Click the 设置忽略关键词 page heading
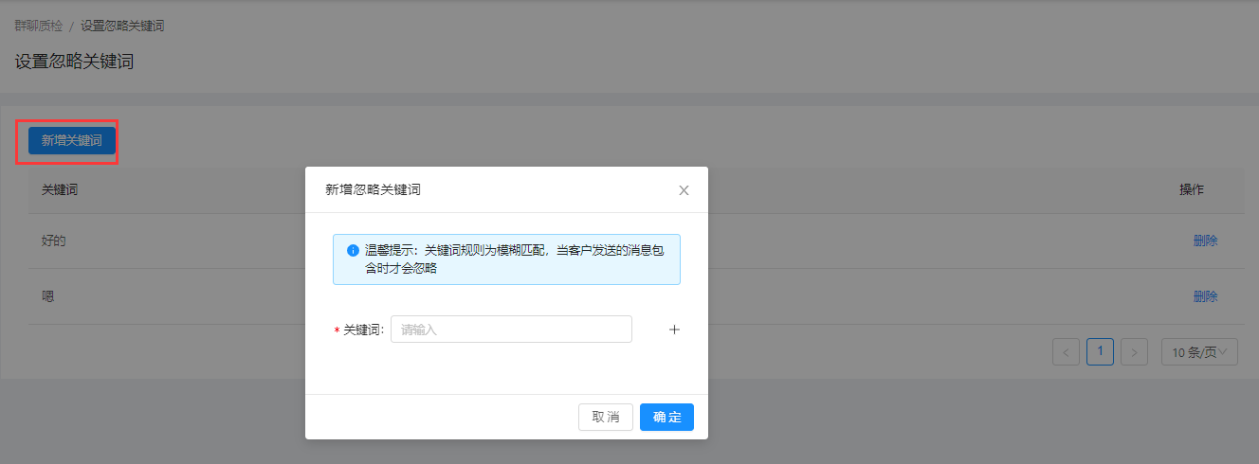 click(x=74, y=62)
